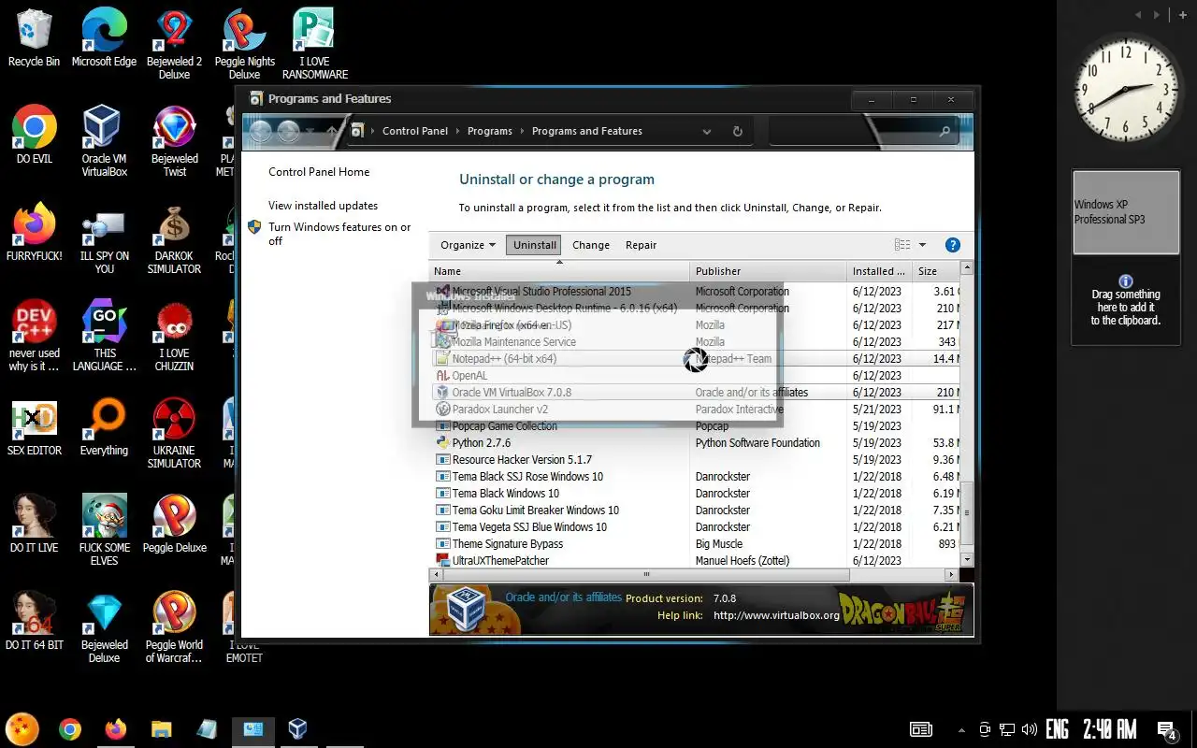The width and height of the screenshot is (1197, 748).
Task: Select the HxD SEX EDITOR icon
Action: pyautogui.click(x=34, y=426)
